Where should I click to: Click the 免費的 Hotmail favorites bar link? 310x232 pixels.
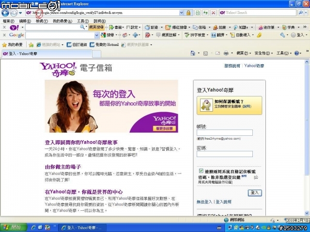104,45
